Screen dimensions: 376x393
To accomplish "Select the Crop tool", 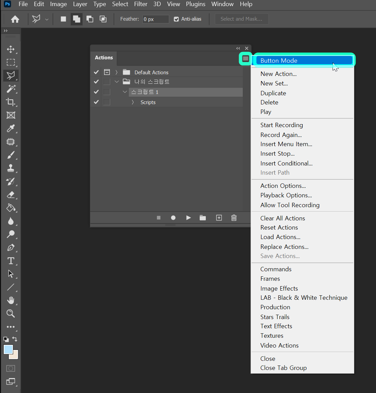I will pos(11,102).
